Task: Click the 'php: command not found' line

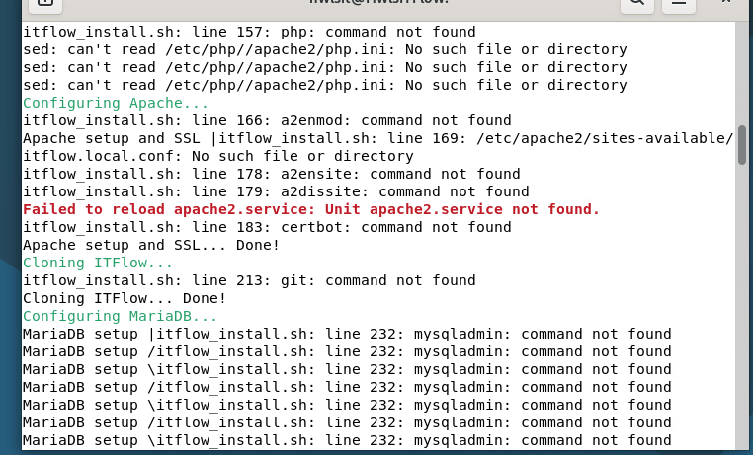Action: (x=249, y=33)
